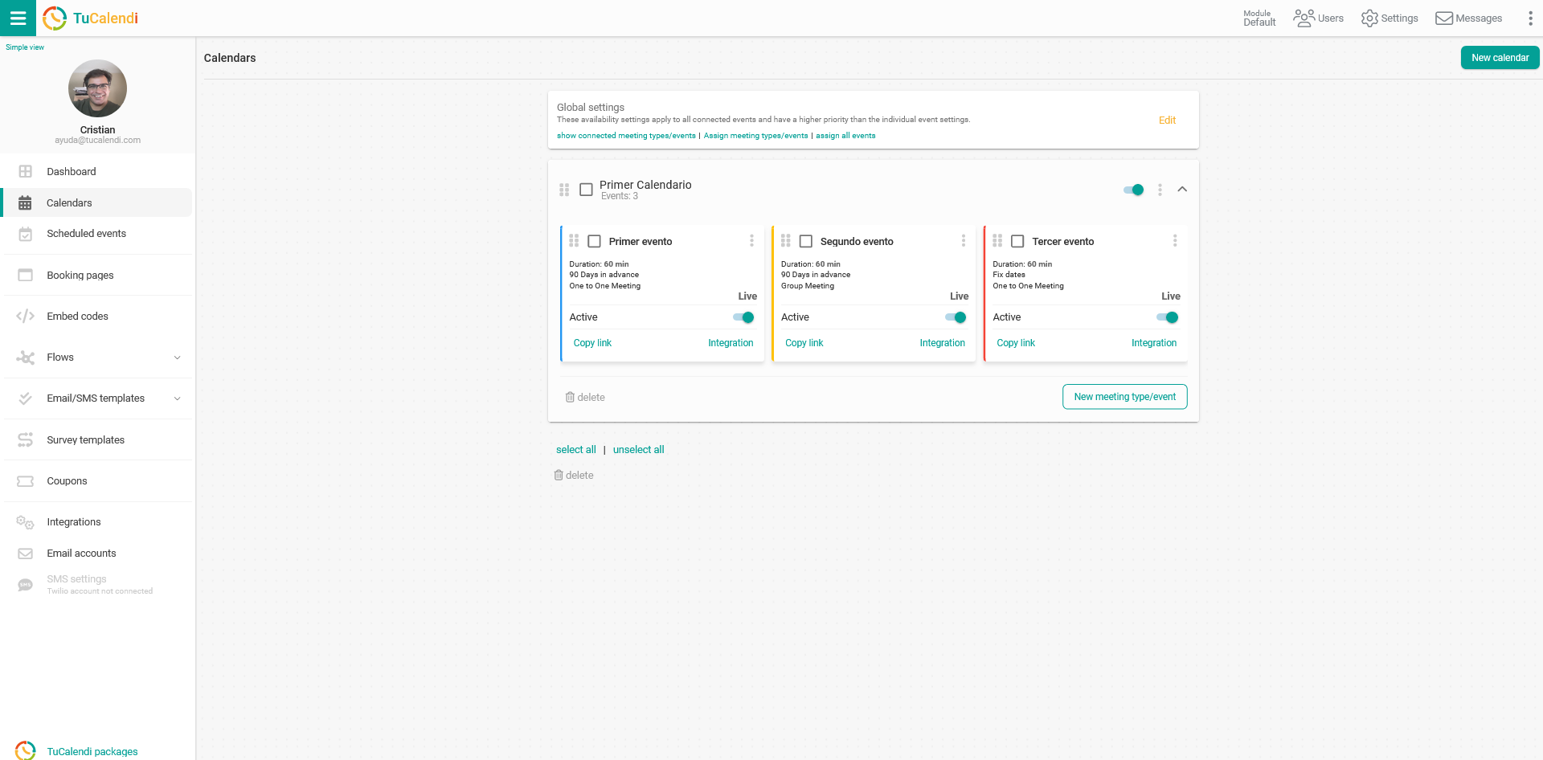Click the Segundo evento drag handle
Image resolution: width=1543 pixels, height=760 pixels.
[x=786, y=241]
